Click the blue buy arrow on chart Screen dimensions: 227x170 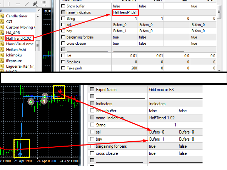20,154
